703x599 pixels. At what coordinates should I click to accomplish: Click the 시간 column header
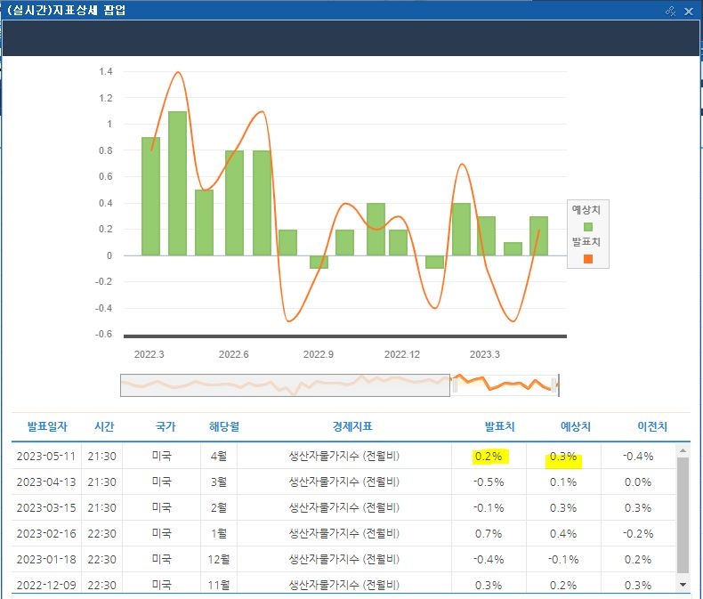(104, 426)
